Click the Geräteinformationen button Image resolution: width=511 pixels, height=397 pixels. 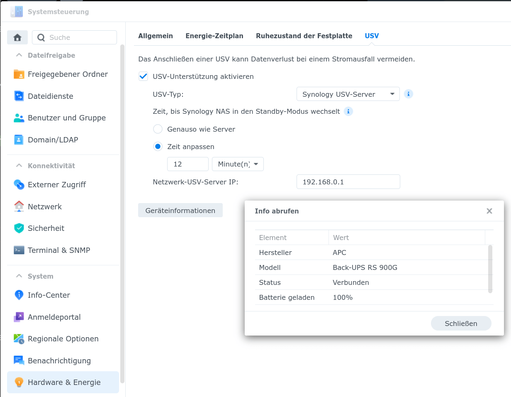click(180, 211)
